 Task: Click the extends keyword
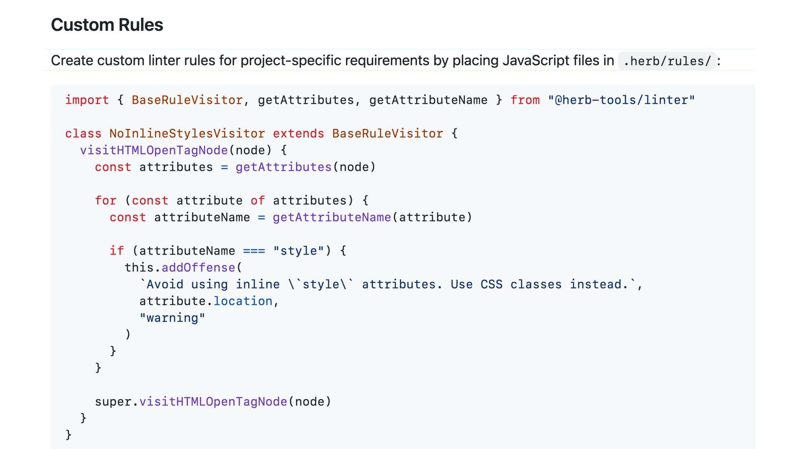pyautogui.click(x=298, y=133)
